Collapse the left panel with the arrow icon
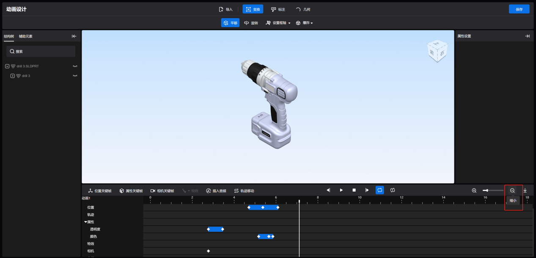 (x=74, y=36)
